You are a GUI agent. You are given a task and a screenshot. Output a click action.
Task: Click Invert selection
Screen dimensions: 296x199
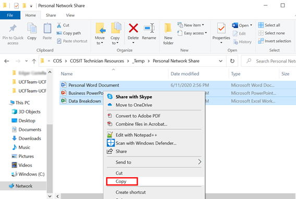(275, 41)
